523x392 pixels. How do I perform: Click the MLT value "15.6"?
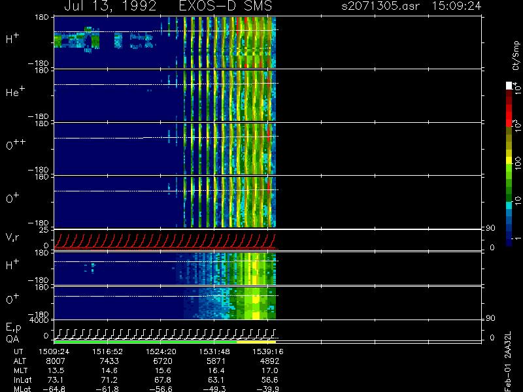click(x=163, y=370)
